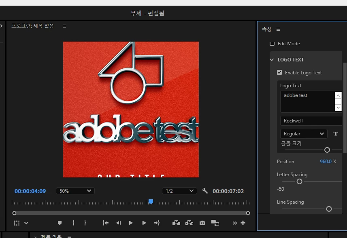The height and width of the screenshot is (238, 347).
Task: Export frame with camera icon
Action: 202,223
